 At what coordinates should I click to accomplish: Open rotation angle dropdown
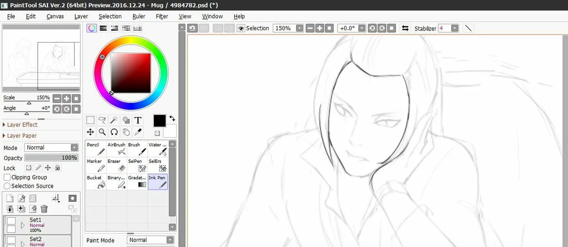(x=362, y=28)
